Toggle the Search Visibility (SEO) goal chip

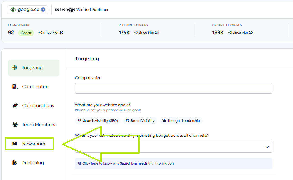(98, 121)
